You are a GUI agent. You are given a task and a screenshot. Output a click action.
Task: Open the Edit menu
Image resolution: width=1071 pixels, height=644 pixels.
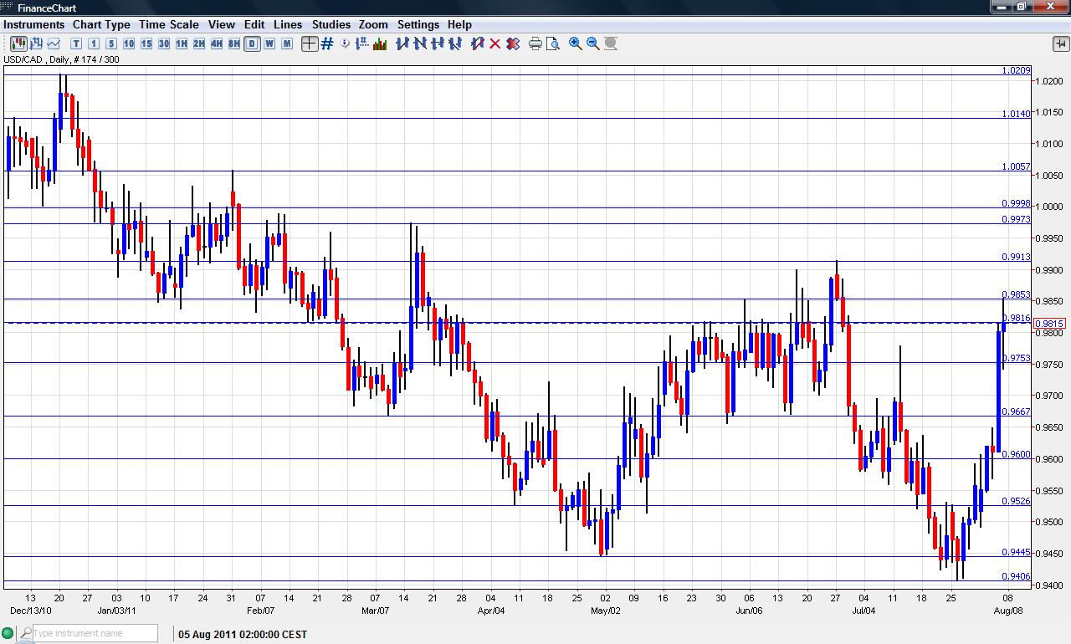tap(254, 24)
